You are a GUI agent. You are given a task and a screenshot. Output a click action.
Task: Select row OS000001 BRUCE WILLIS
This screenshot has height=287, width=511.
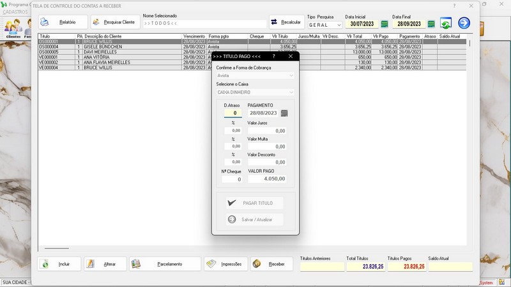point(252,41)
